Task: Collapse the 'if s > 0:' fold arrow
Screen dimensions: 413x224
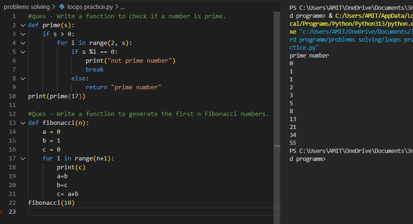Action: [x=23, y=34]
